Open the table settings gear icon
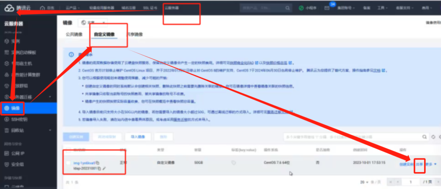441x189 pixels. (x=439, y=137)
